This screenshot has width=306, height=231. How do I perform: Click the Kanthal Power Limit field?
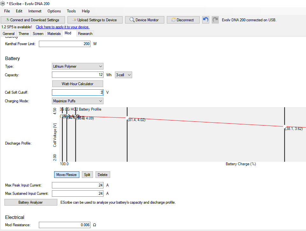(x=65, y=44)
